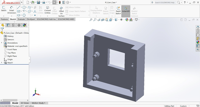Click the Sketch tool button

pos(4,9)
